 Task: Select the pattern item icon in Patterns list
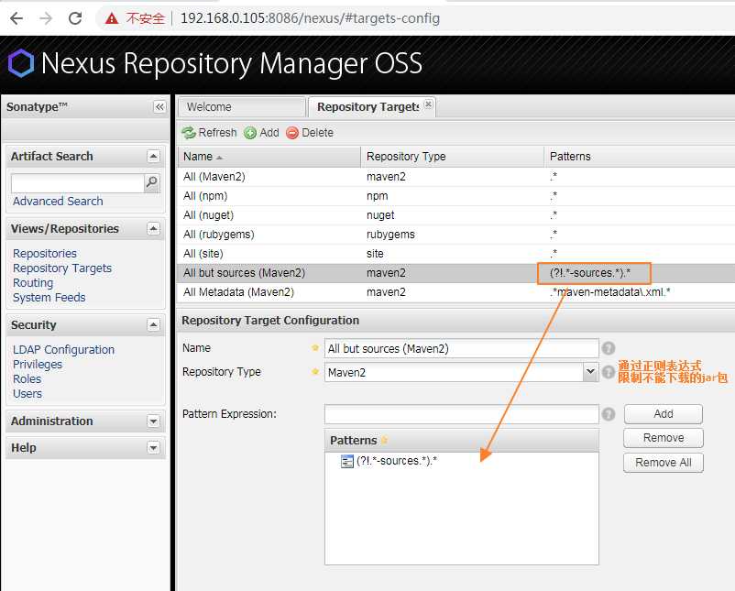tap(346, 461)
